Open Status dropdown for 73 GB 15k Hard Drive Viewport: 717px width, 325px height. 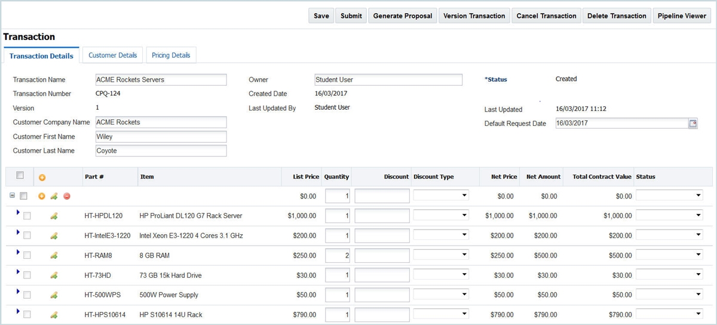pyautogui.click(x=670, y=274)
